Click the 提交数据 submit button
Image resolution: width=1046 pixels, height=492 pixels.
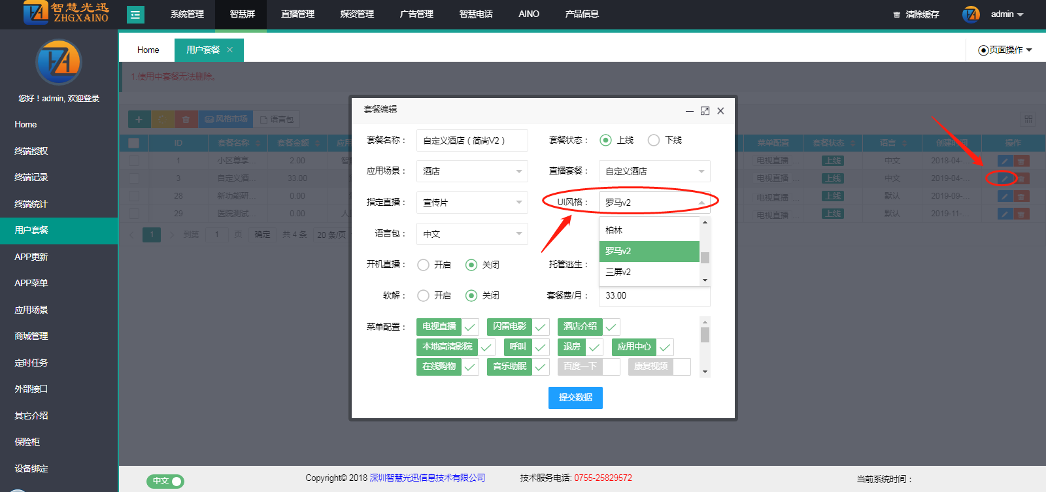575,397
